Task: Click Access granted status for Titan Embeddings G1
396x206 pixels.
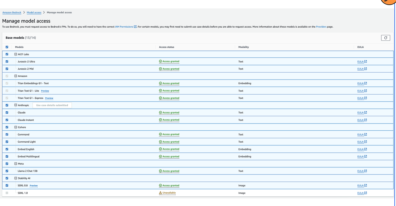Action: coord(169,83)
